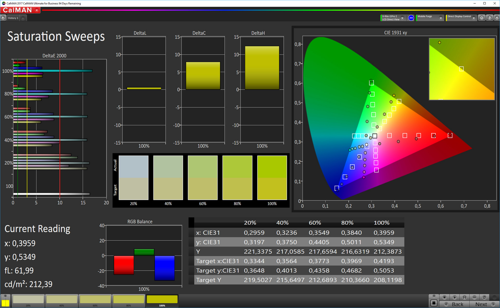The image size is (500, 308).
Task: Open the help question mark icon
Action: pos(490,18)
